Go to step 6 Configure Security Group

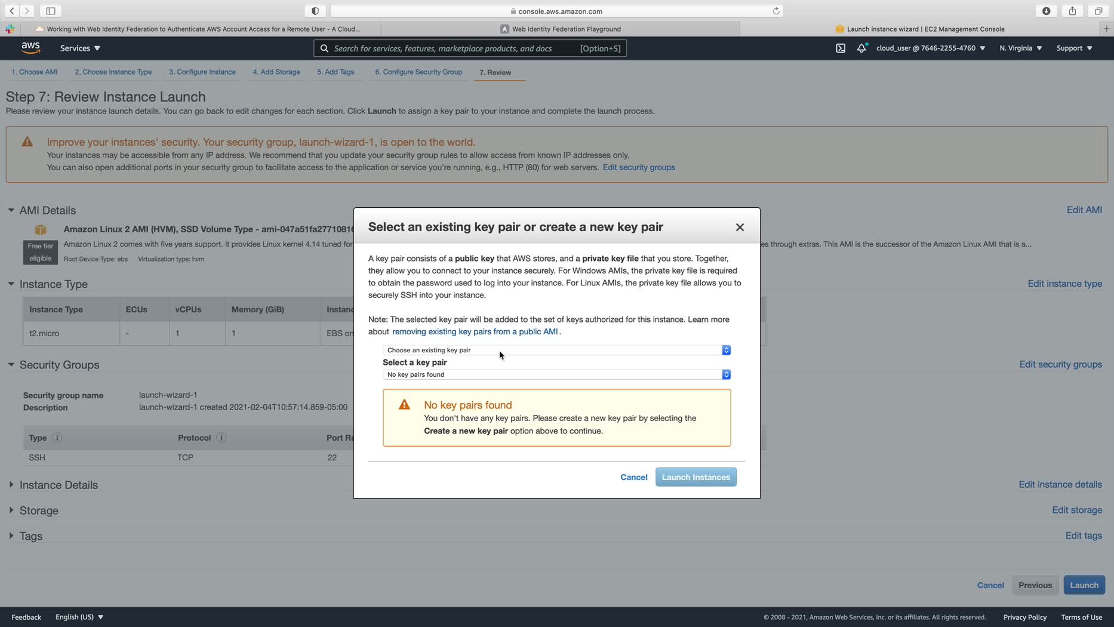point(418,72)
